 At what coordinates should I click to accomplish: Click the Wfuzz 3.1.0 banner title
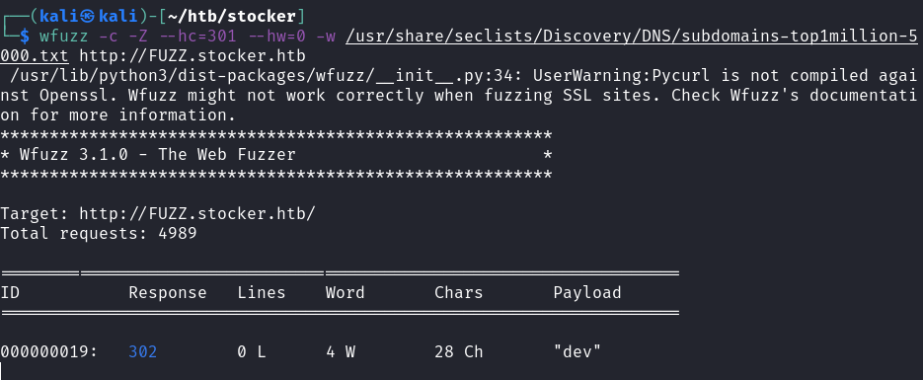point(158,155)
